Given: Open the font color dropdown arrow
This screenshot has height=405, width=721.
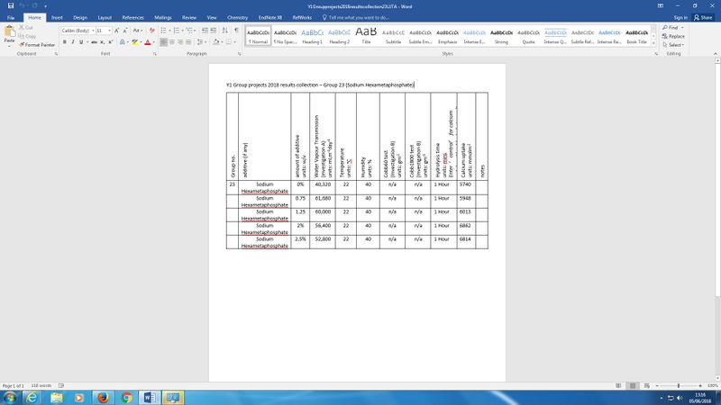Looking at the screenshot, I should (x=153, y=41).
